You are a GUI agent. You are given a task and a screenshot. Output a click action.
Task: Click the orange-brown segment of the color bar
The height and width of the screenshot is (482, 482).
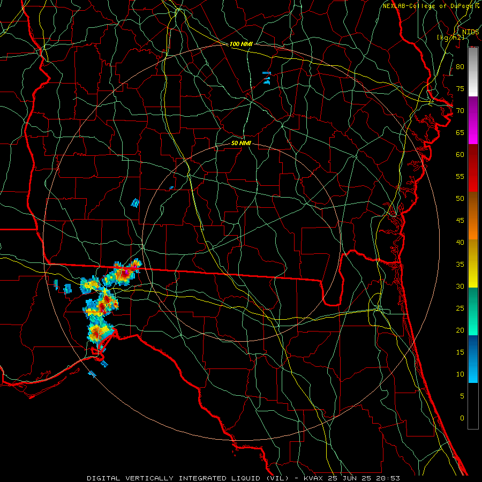473,215
